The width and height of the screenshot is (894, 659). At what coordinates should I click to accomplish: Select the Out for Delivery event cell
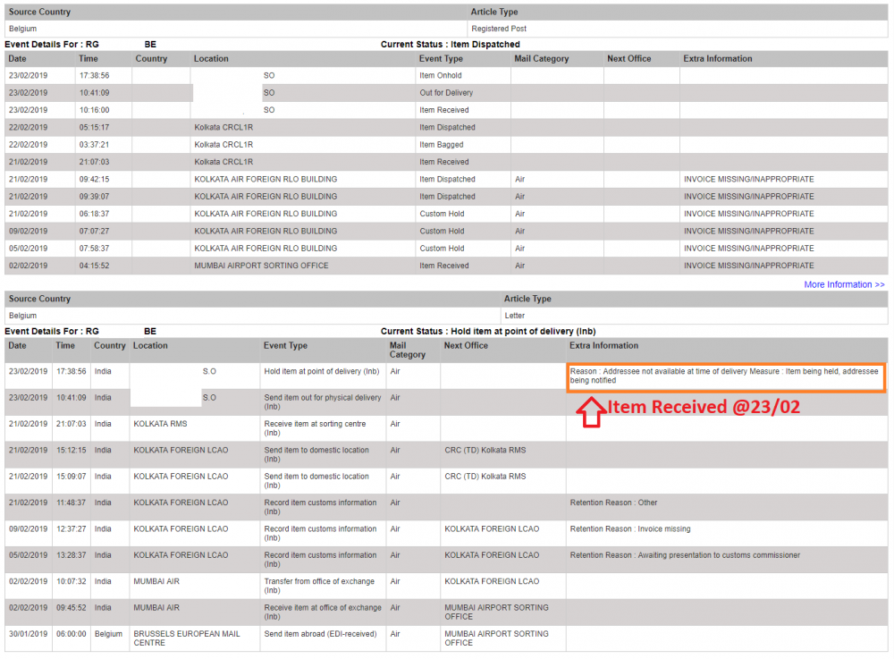(446, 93)
